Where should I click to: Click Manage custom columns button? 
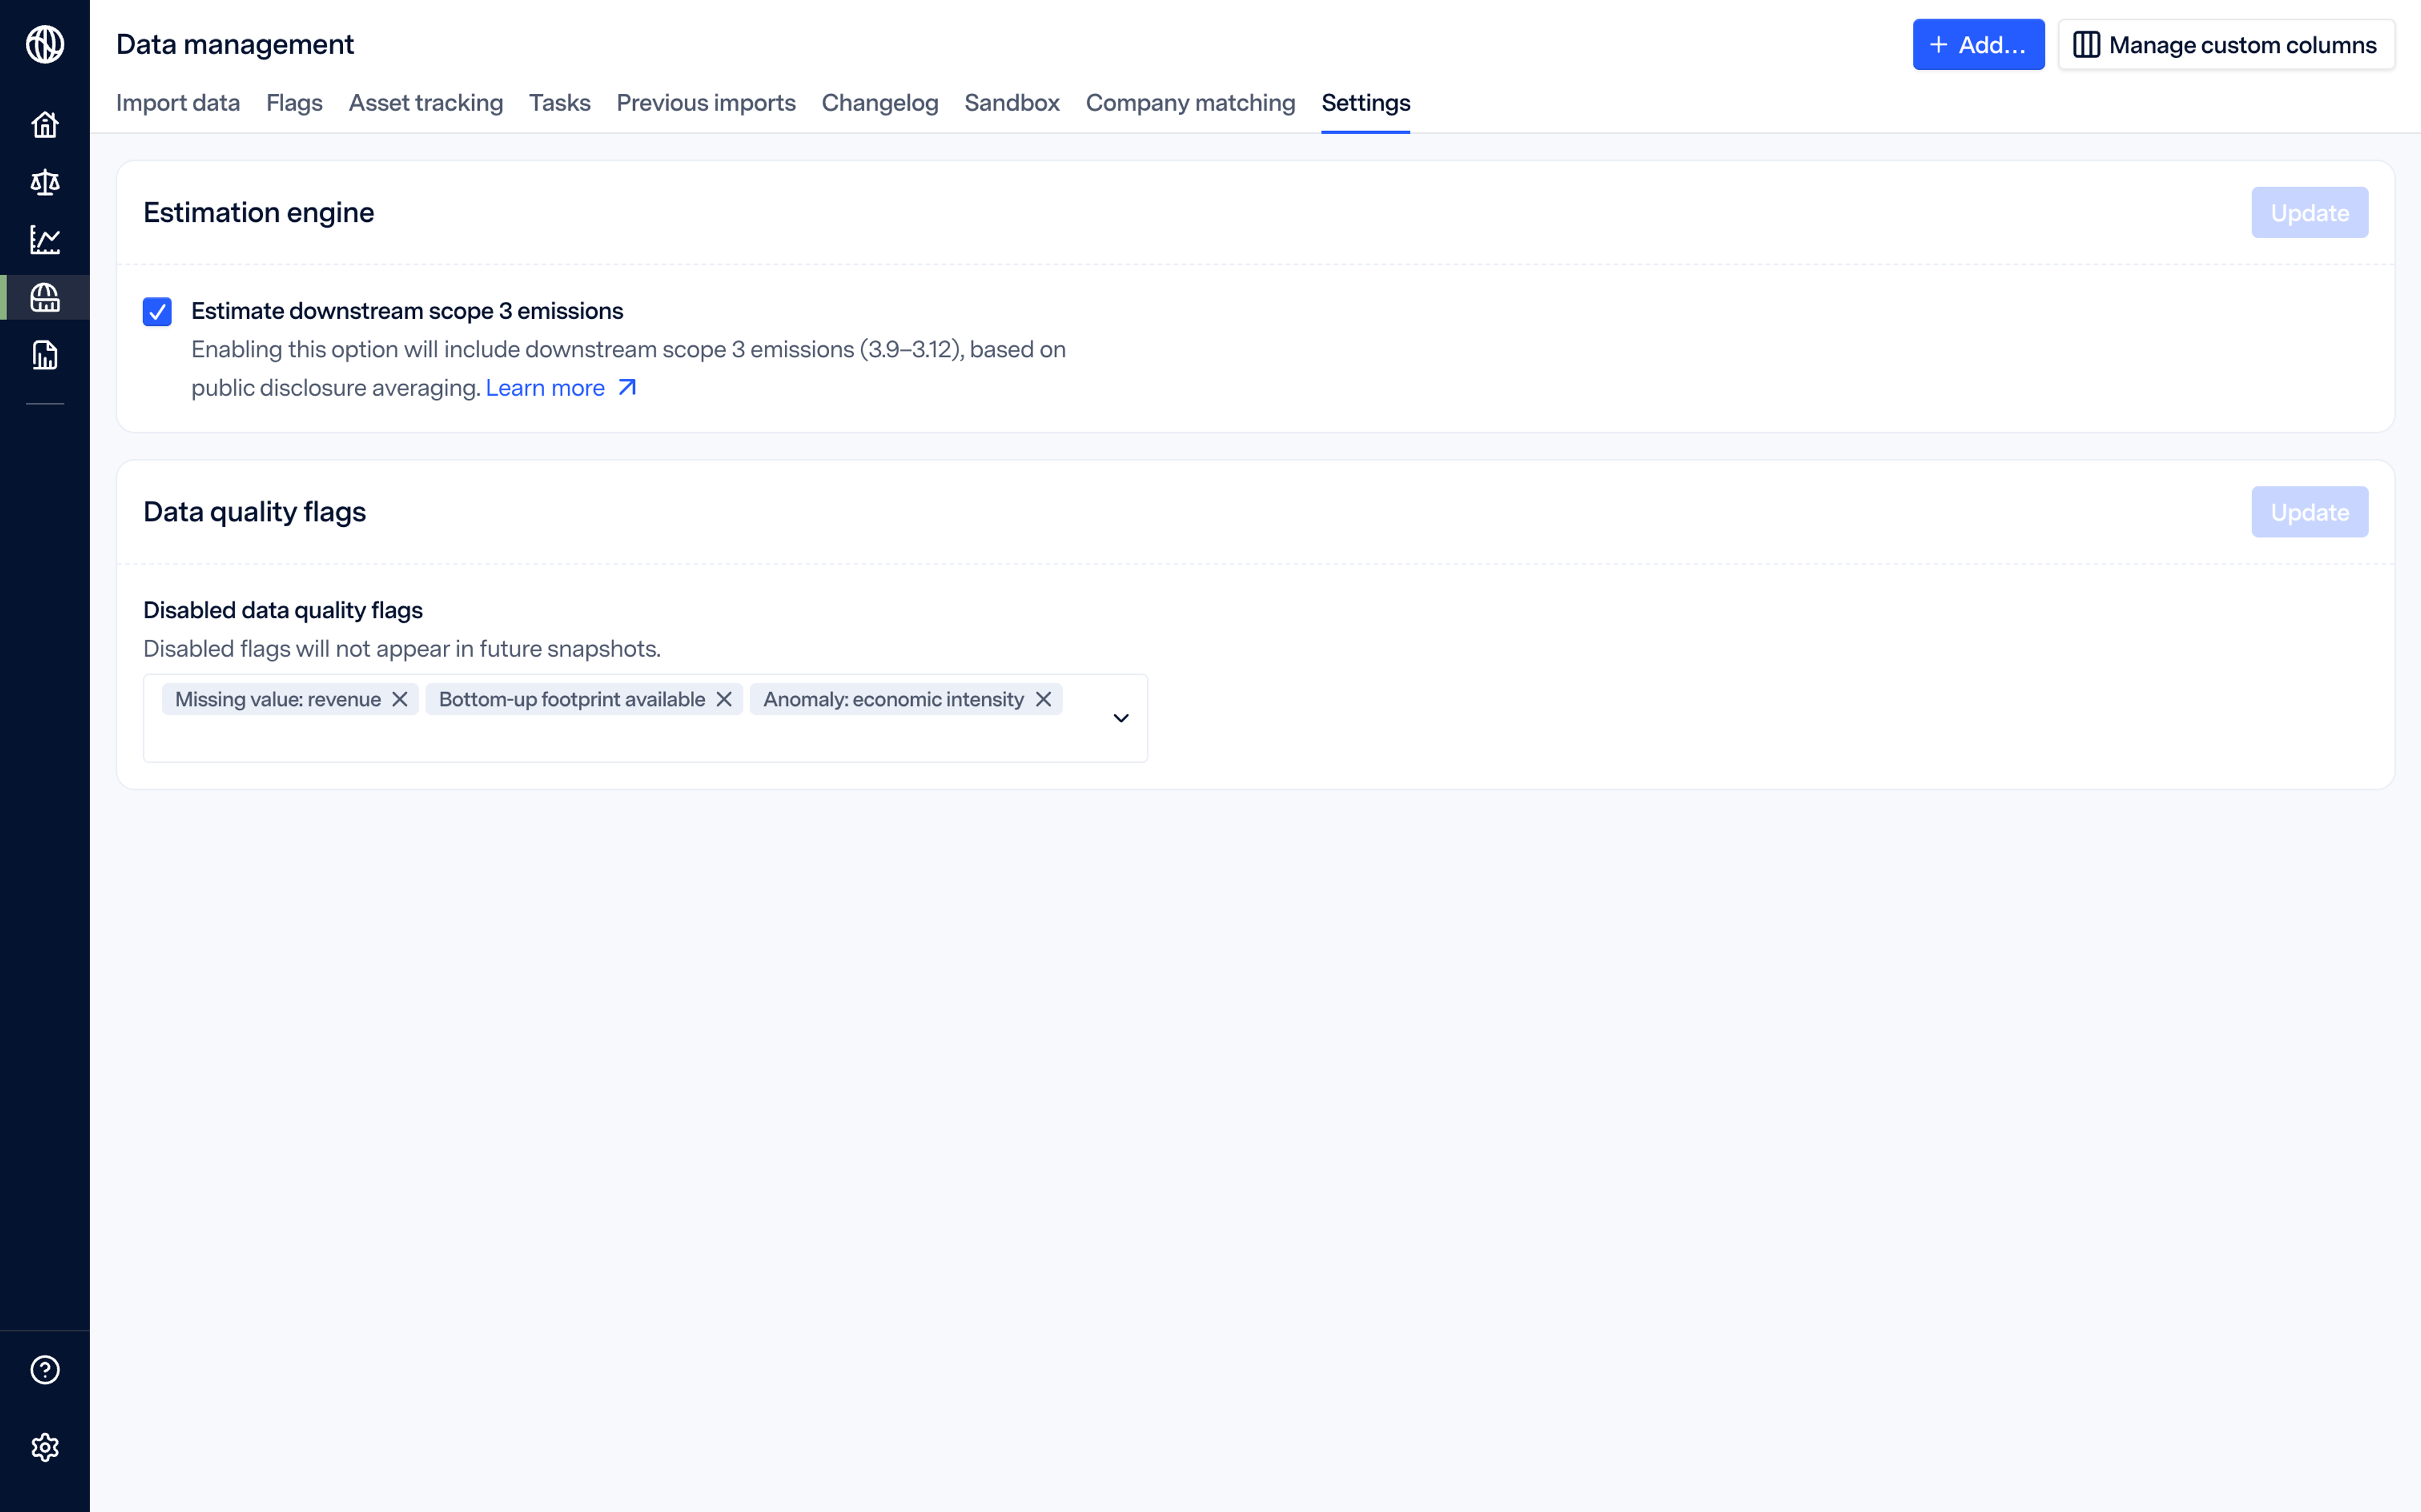(x=2225, y=45)
